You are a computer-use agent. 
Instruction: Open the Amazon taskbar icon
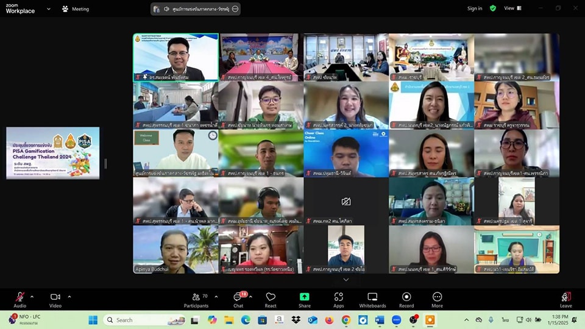(x=279, y=320)
